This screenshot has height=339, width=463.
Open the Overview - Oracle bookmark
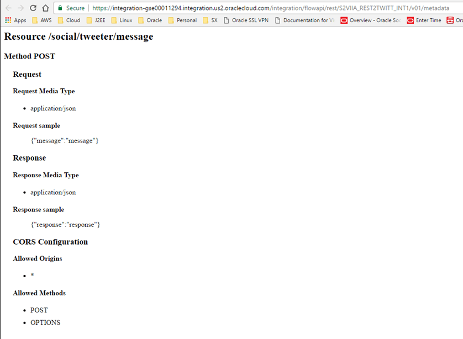(x=370, y=20)
